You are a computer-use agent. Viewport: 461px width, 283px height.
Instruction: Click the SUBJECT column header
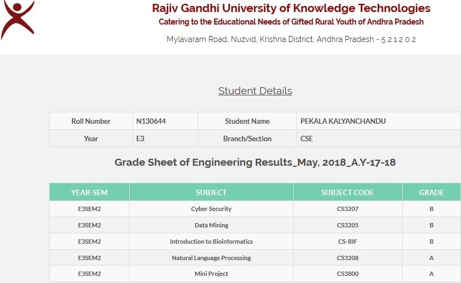[211, 192]
